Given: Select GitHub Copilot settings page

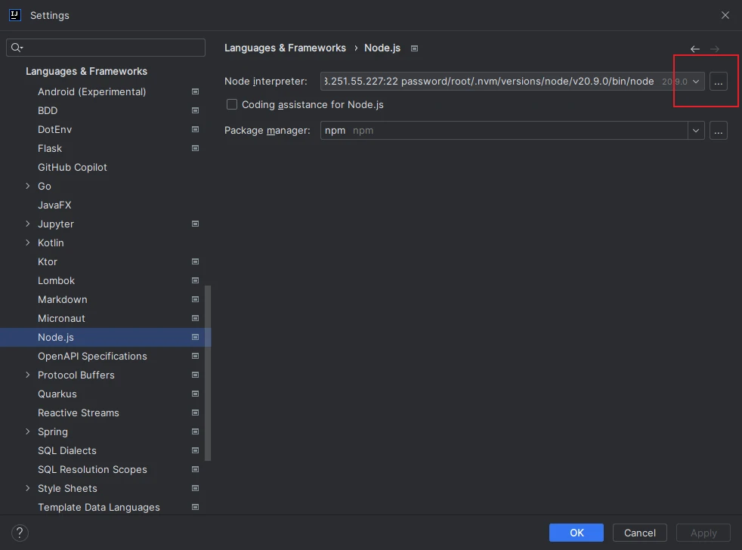Looking at the screenshot, I should pyautogui.click(x=73, y=167).
